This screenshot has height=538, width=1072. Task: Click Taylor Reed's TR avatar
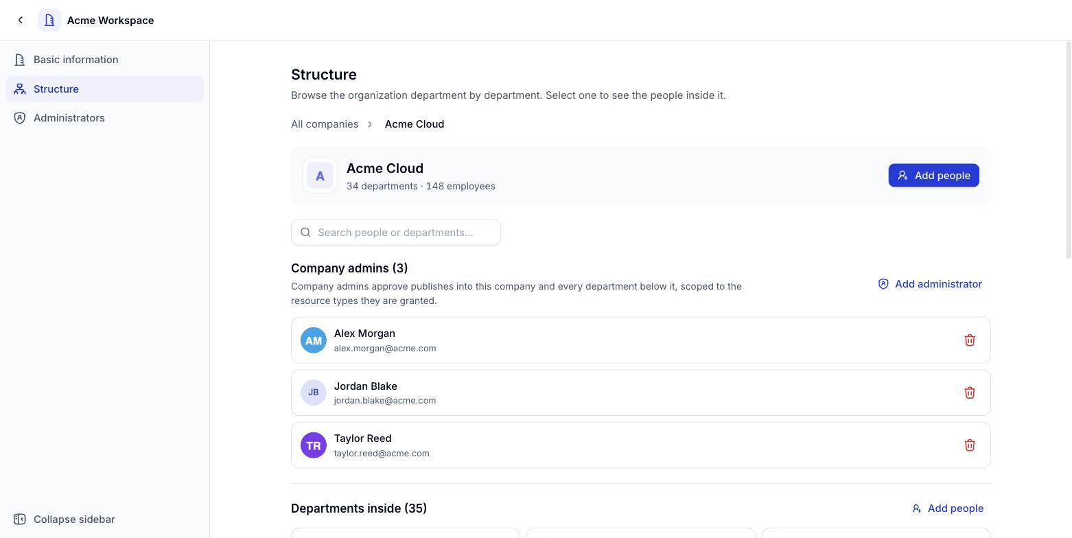point(314,445)
